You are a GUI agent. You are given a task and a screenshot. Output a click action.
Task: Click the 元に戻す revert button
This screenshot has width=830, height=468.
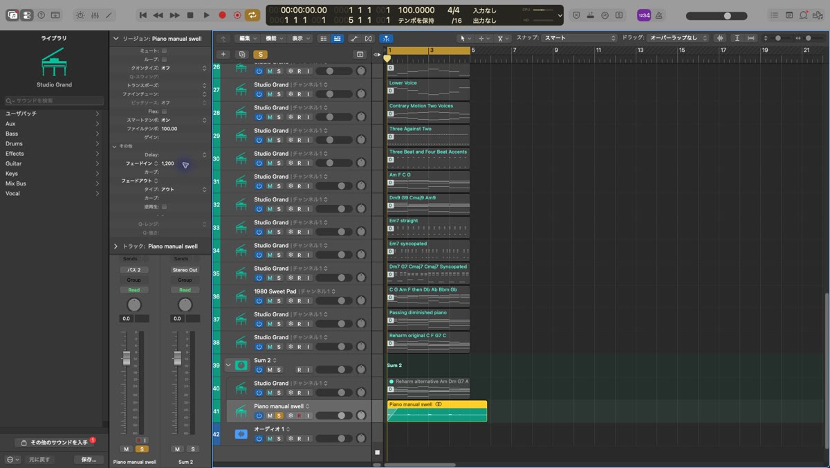coord(39,460)
